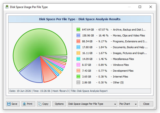Image resolution: width=160 pixels, height=113 pixels.
Task: Click the 'Windows Files' label
Action: (121, 65)
